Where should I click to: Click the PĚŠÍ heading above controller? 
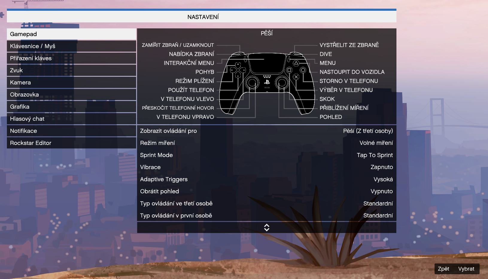(x=267, y=33)
